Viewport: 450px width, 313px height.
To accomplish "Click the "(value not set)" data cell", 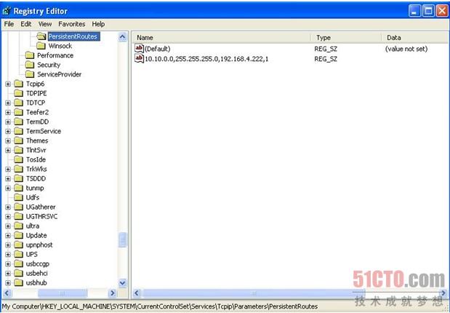I will point(406,49).
